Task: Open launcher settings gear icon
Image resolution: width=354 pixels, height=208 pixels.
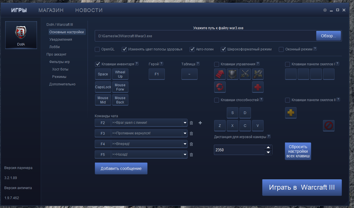Action: click(325, 10)
